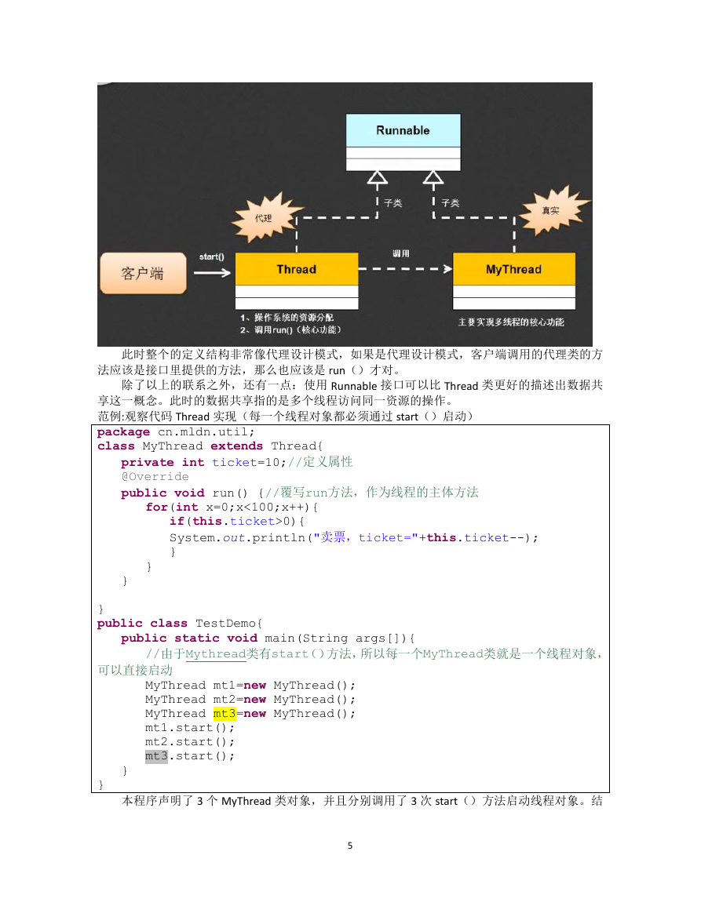Screen dimensions: 701x906
Task: Click the text "1、操作系统的资源分配"
Action: (x=287, y=318)
